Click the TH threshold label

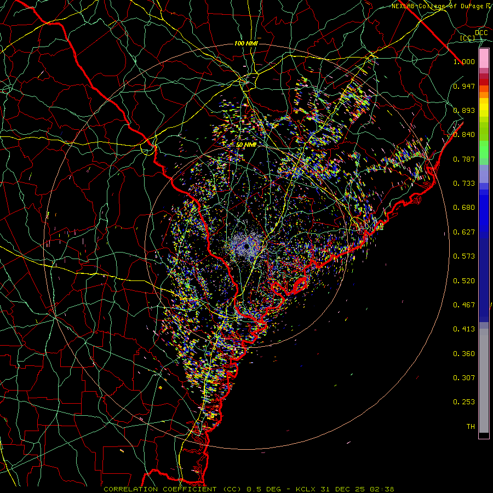pos(471,427)
